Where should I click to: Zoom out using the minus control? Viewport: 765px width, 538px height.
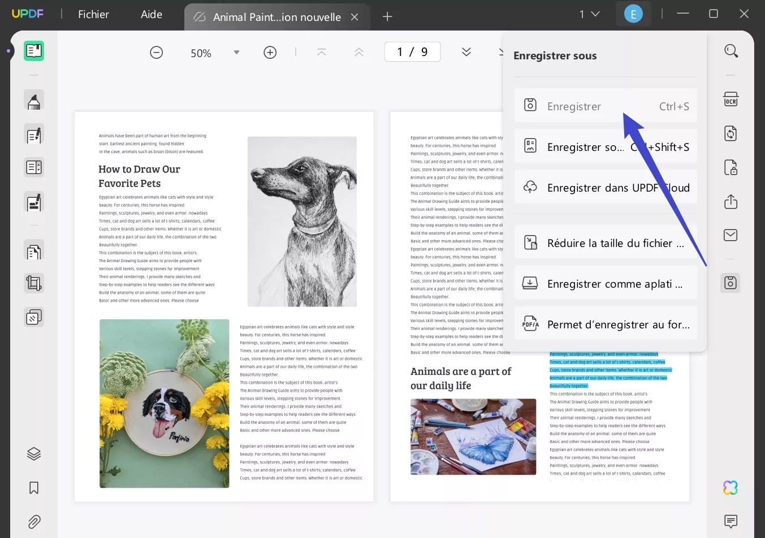click(x=157, y=52)
